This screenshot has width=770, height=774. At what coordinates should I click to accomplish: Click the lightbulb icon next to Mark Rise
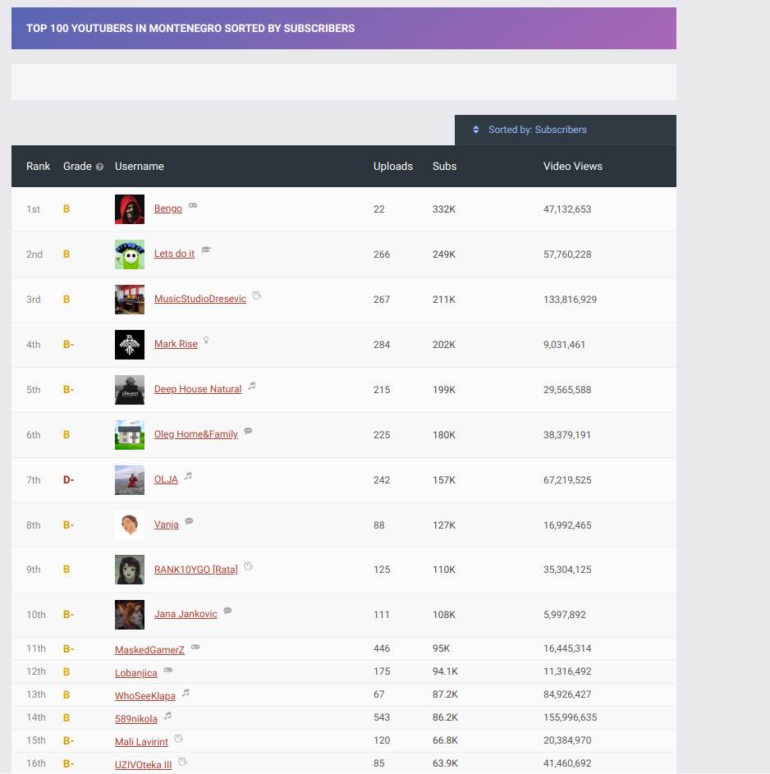205,341
